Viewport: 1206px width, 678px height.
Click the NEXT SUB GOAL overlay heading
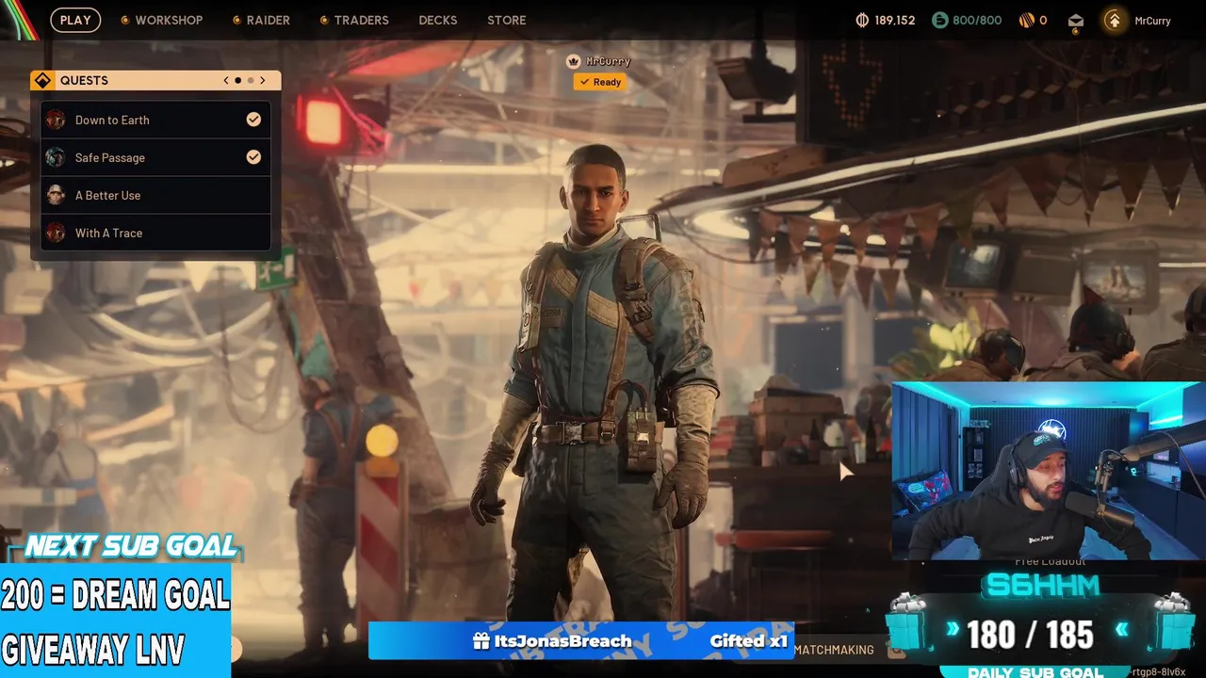click(x=130, y=546)
